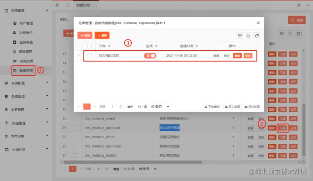Tick the checkbox for the chs_instance_demo row
The width and height of the screenshot is (313, 181).
click(75, 137)
